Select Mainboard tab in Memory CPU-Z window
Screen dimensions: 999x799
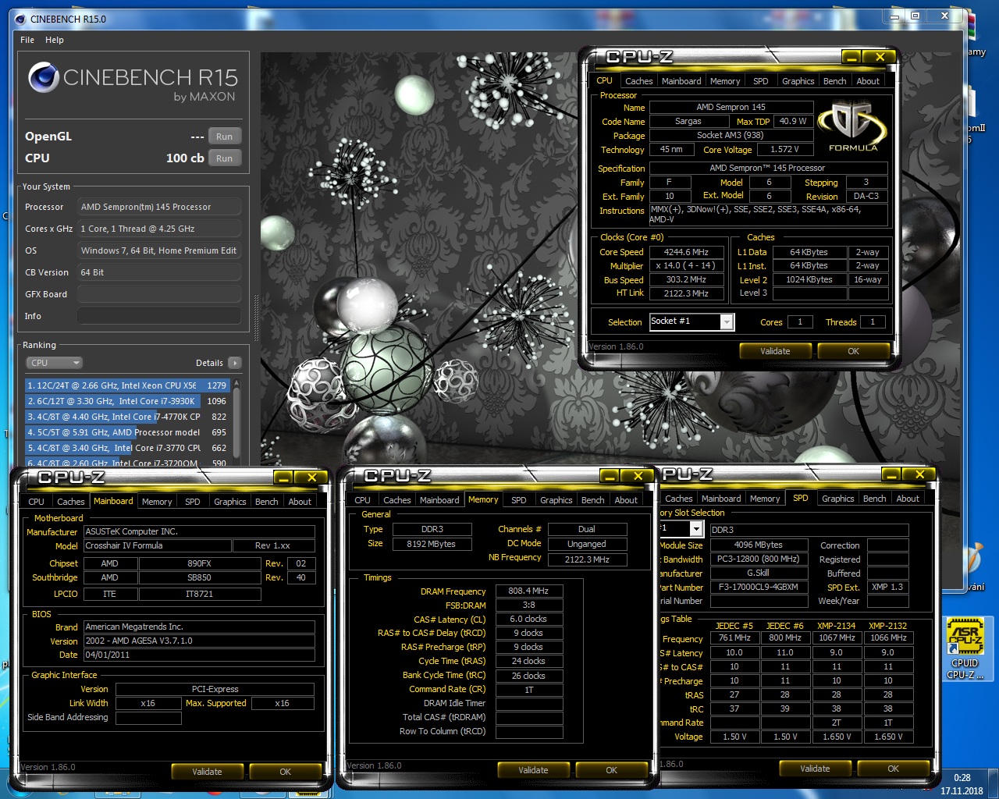point(439,500)
